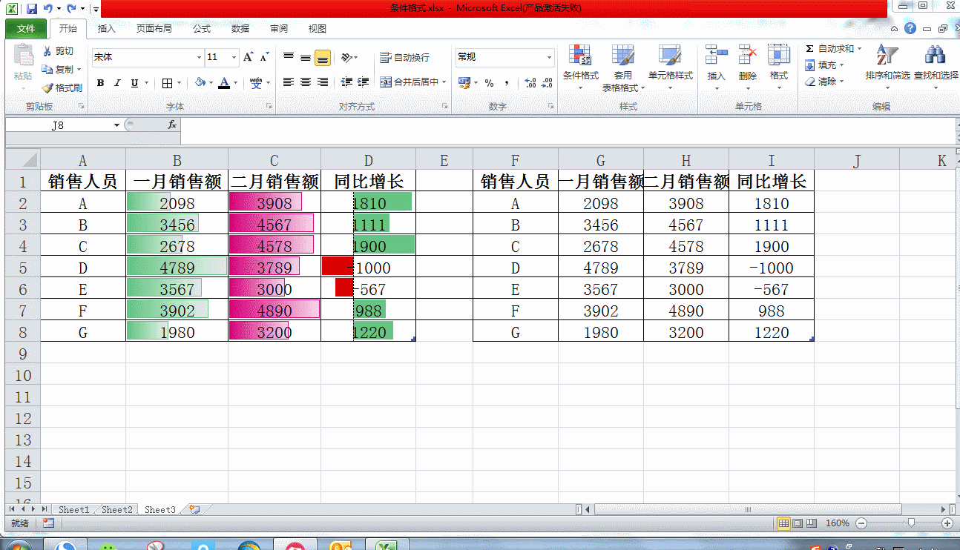Viewport: 960px width, 550px height.
Task: Apply the fill color paint bucket
Action: point(200,83)
